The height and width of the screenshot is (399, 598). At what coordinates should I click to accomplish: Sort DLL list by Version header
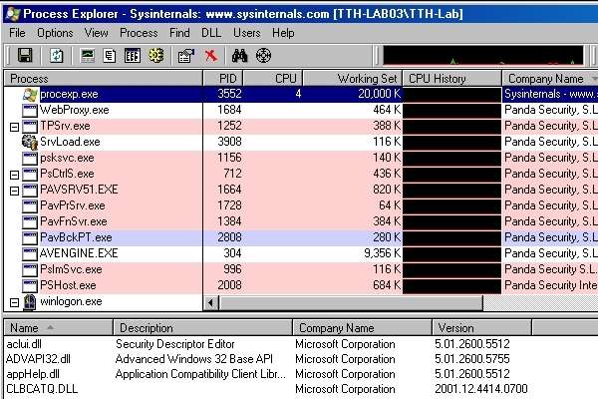[481, 327]
